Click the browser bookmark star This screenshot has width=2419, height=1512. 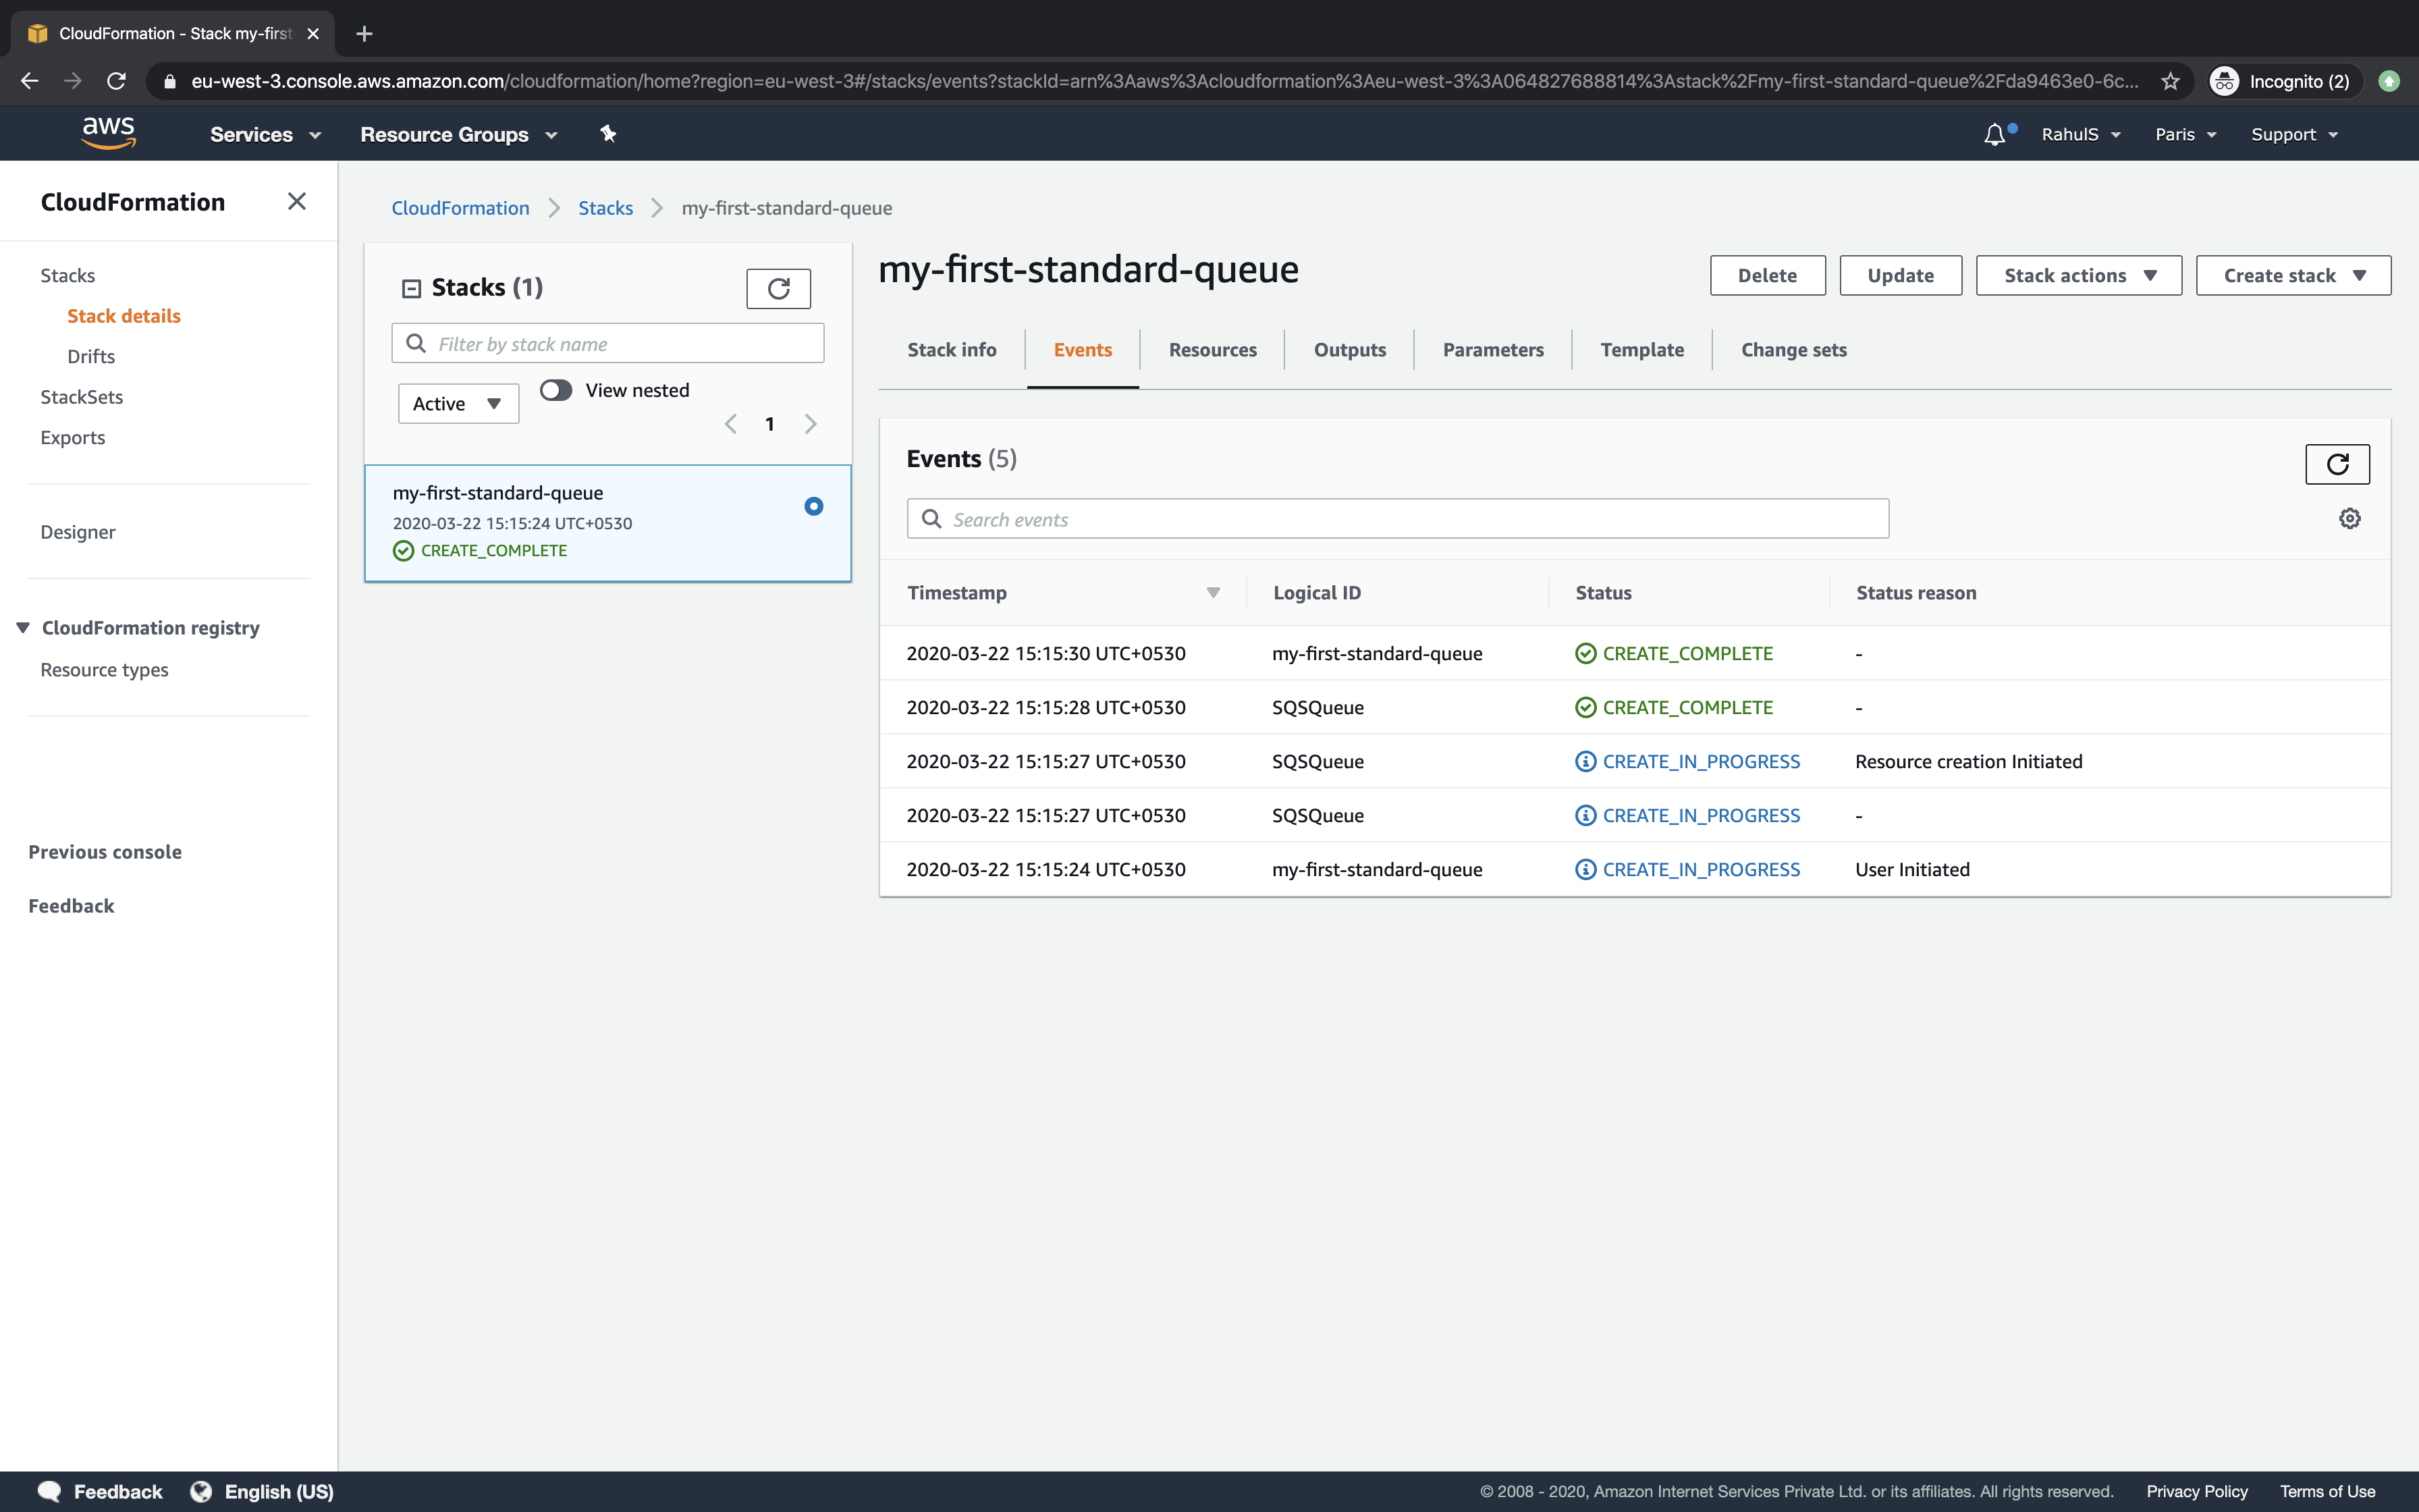2170,81
